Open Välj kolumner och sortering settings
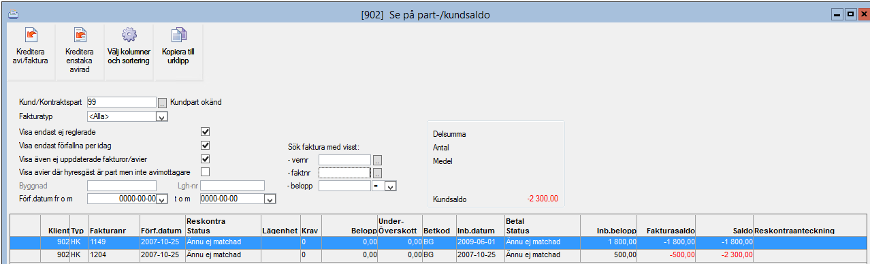Screen dimensions: 870x264 129,51
